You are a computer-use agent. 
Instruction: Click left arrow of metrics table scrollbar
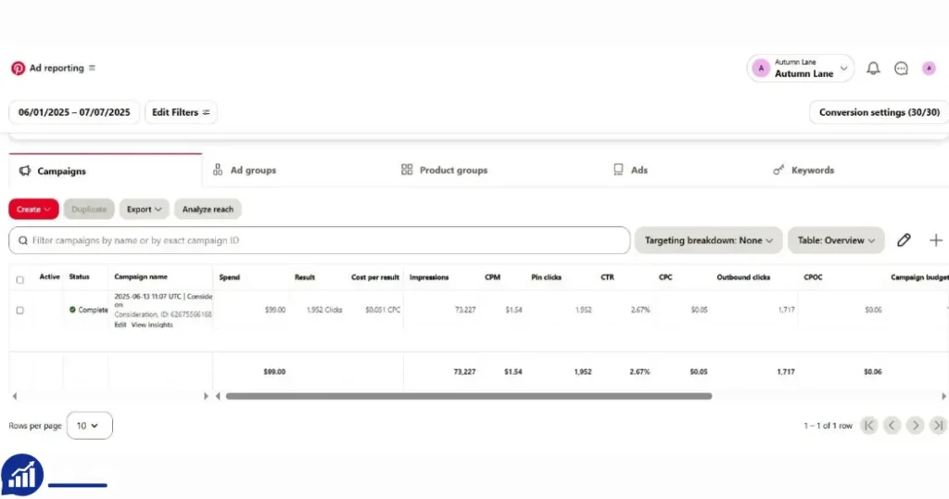point(218,396)
